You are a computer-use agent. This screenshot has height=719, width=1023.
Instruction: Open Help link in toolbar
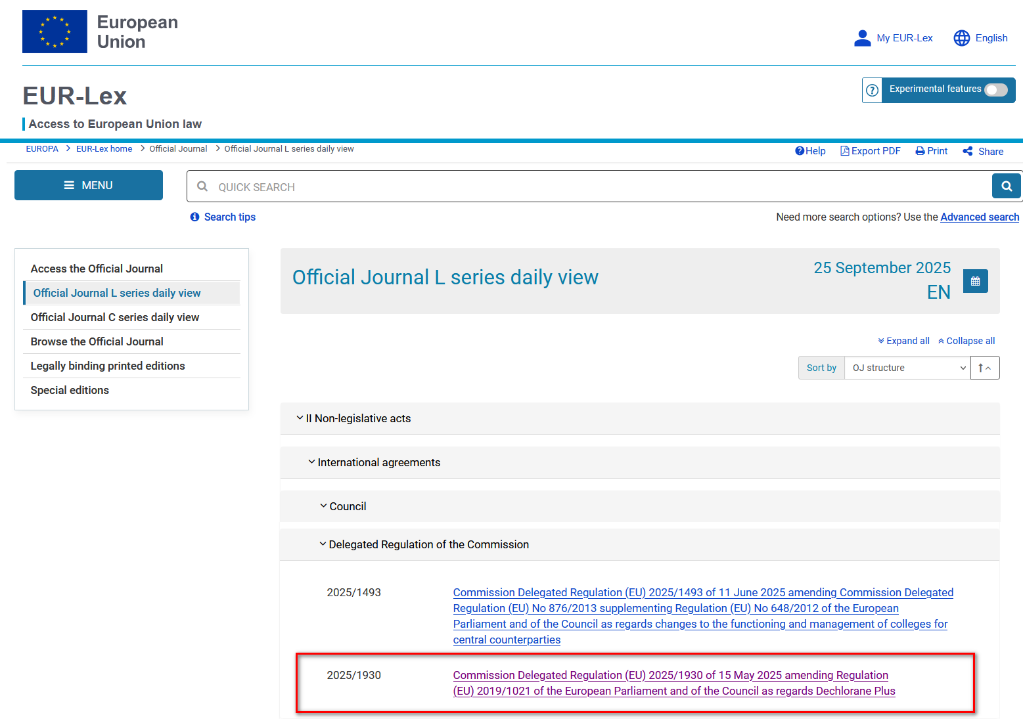coord(810,151)
